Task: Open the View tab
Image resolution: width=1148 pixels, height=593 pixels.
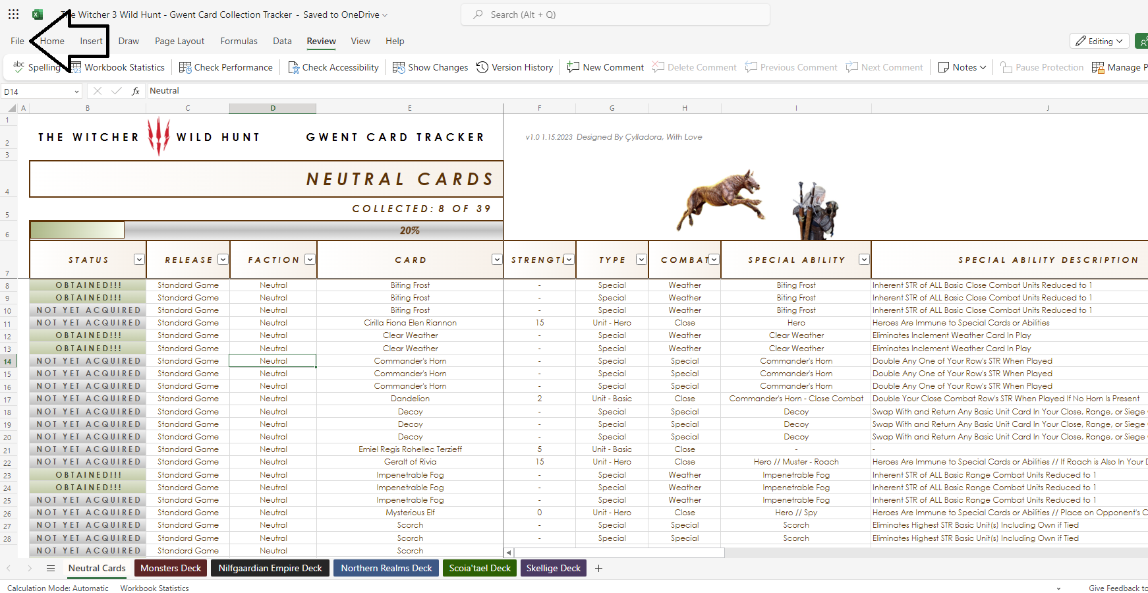Action: [x=360, y=41]
